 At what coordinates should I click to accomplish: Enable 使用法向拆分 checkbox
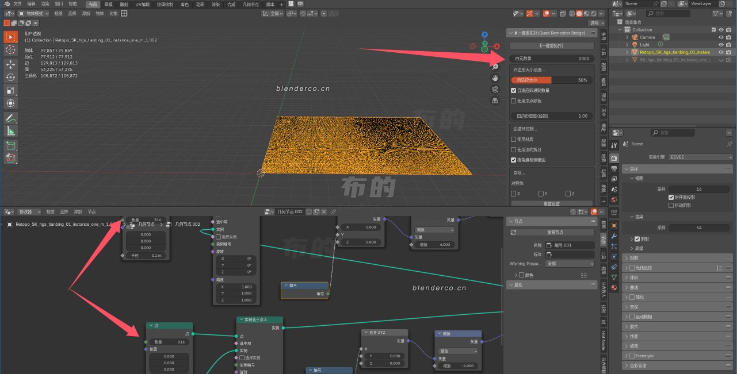[514, 149]
